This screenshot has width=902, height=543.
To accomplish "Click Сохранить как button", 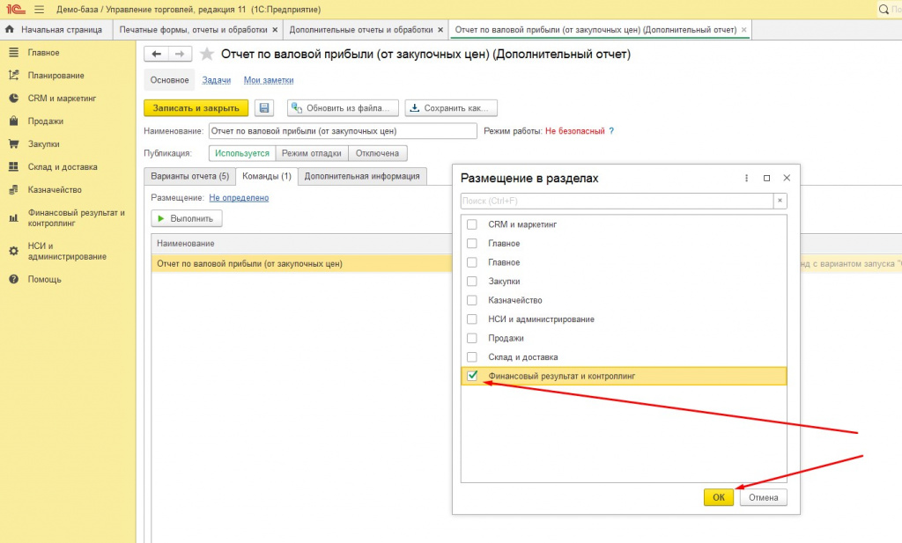I will pyautogui.click(x=451, y=108).
